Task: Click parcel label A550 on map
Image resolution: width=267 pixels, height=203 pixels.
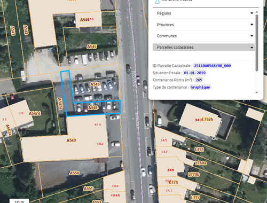Action: 74,173
